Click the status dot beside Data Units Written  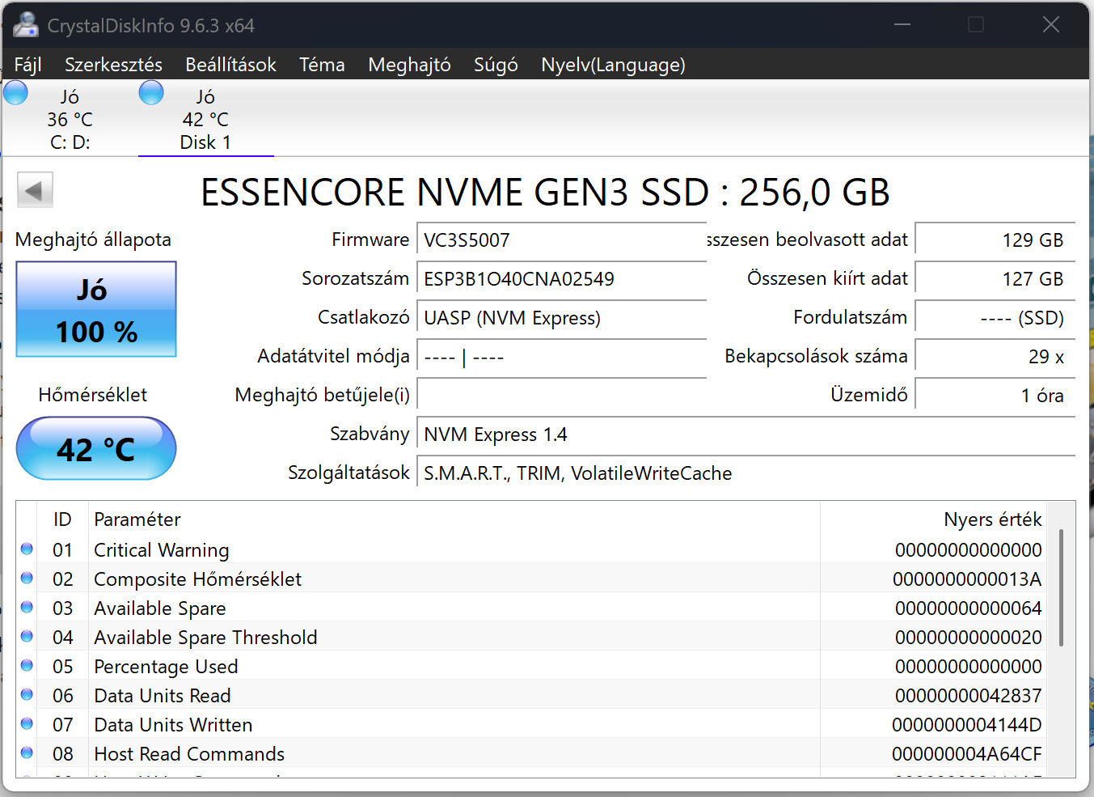click(27, 724)
